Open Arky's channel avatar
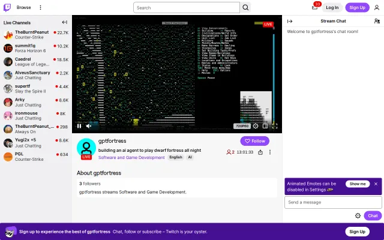Viewport: 384px width, 240px height. coord(8,102)
